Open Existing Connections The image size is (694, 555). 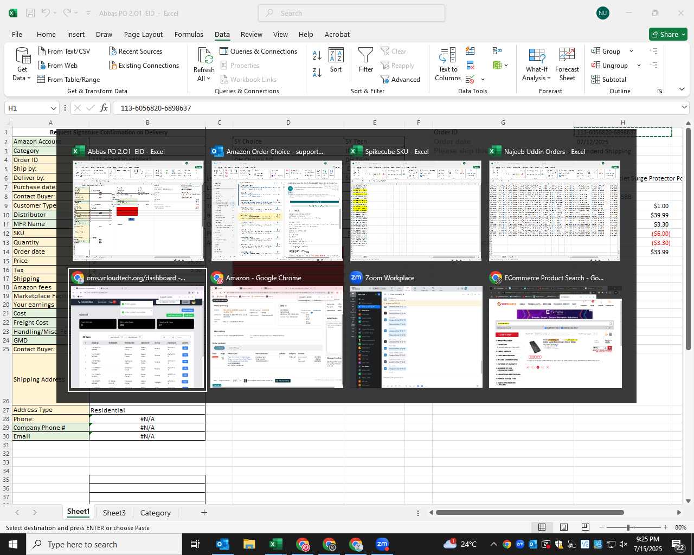pyautogui.click(x=144, y=65)
